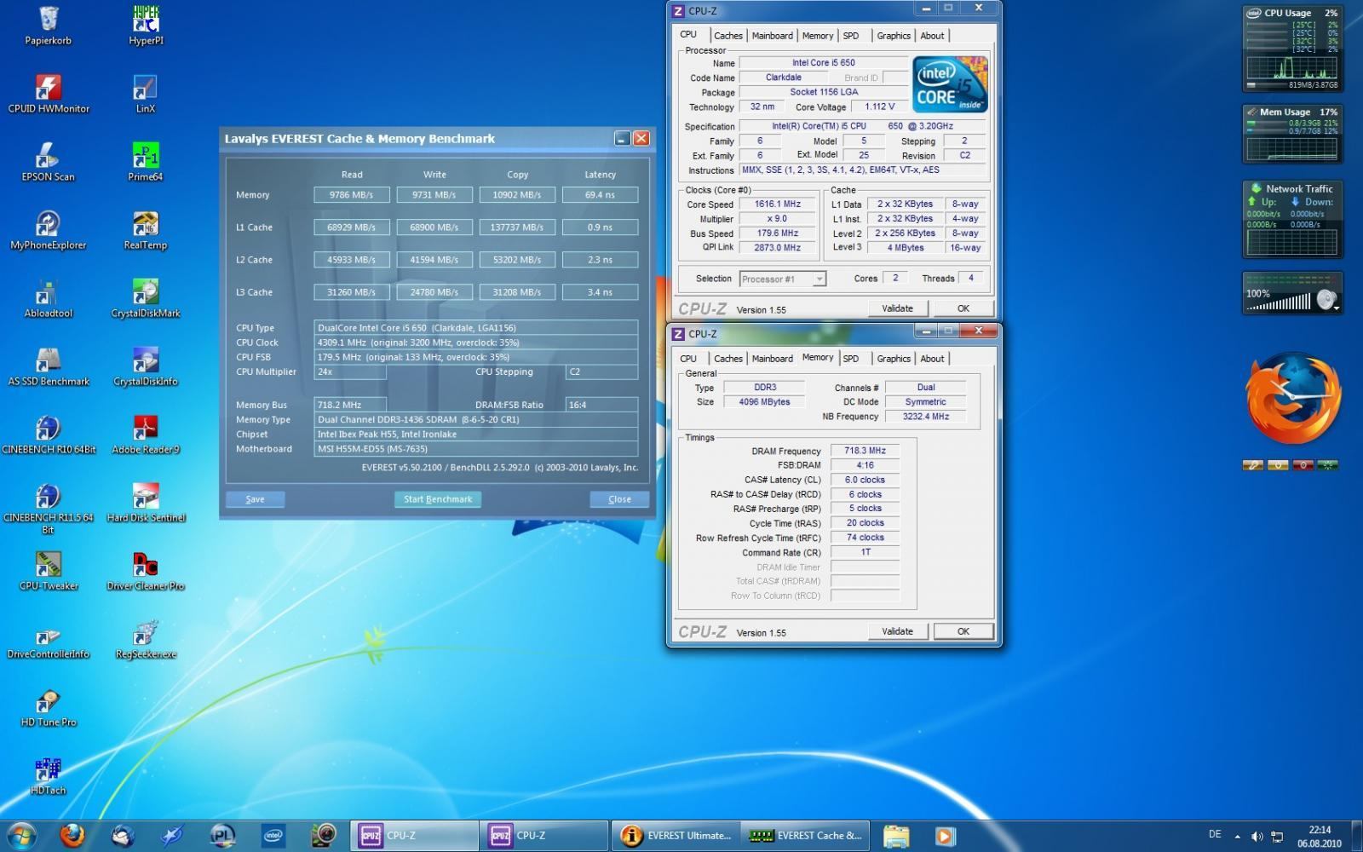The width and height of the screenshot is (1363, 852).
Task: Click the L1 Cache Copy value 137737 MB/s
Action: click(x=517, y=227)
